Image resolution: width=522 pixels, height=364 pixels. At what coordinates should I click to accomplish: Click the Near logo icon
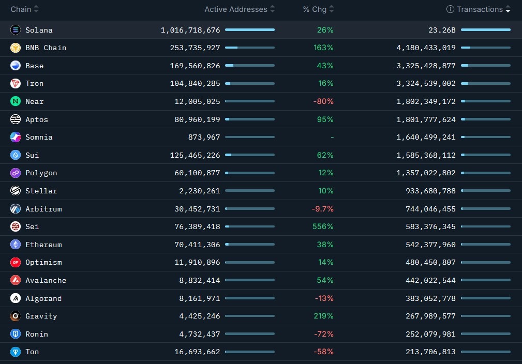point(16,102)
